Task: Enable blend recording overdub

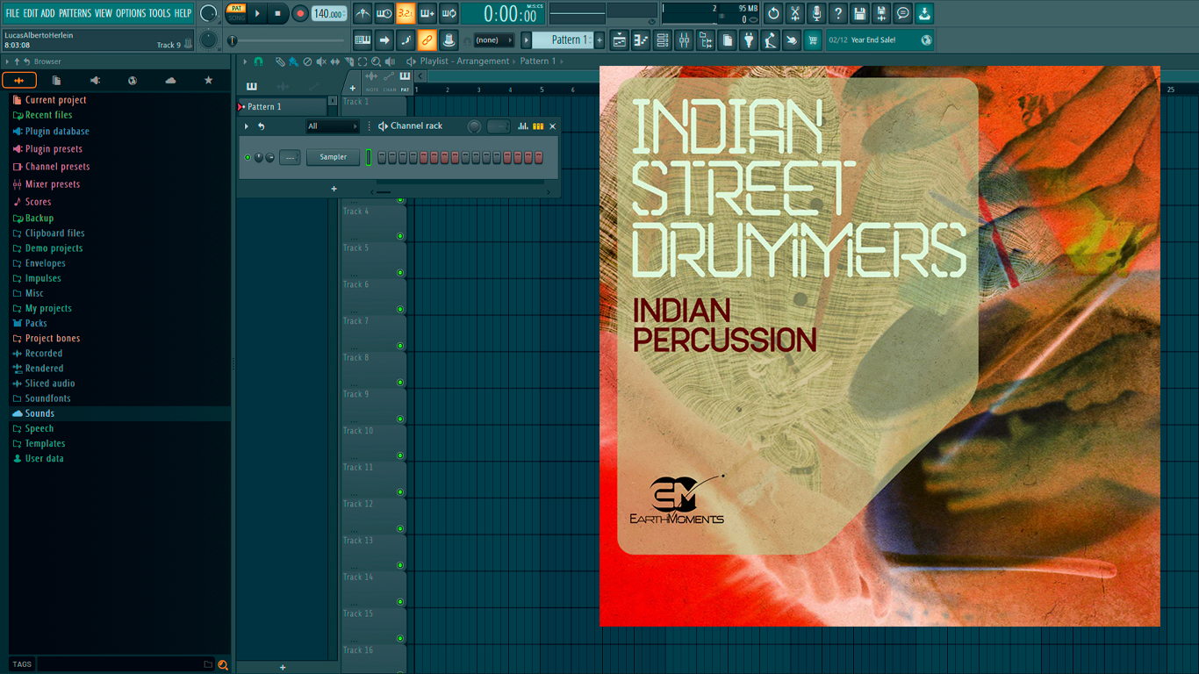Action: [x=427, y=13]
